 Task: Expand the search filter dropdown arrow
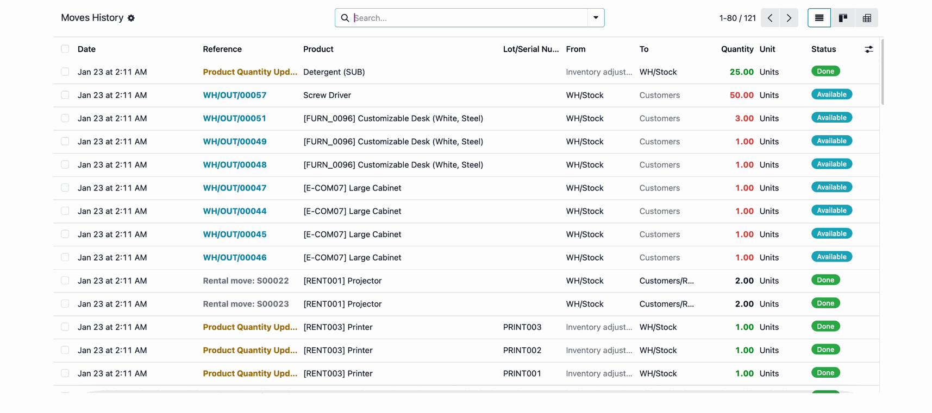[596, 18]
